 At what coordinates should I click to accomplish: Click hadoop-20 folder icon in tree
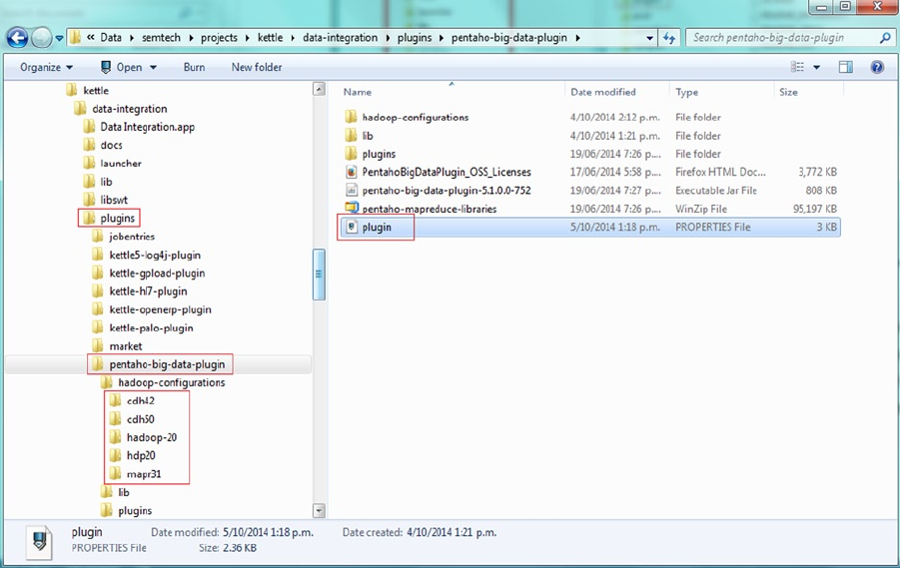[x=115, y=437]
